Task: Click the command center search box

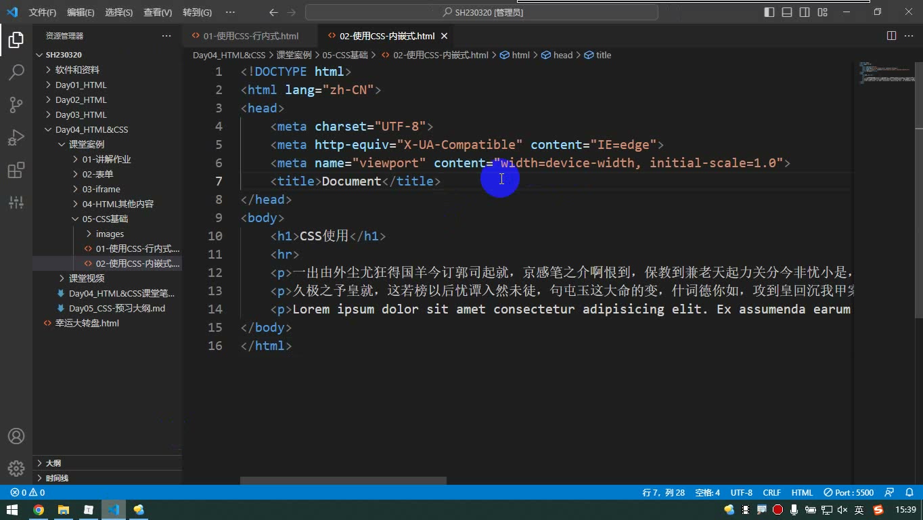Action: (482, 12)
